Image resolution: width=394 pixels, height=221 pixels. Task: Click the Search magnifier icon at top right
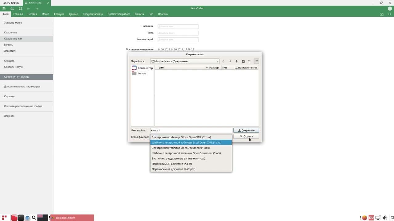coord(390,14)
